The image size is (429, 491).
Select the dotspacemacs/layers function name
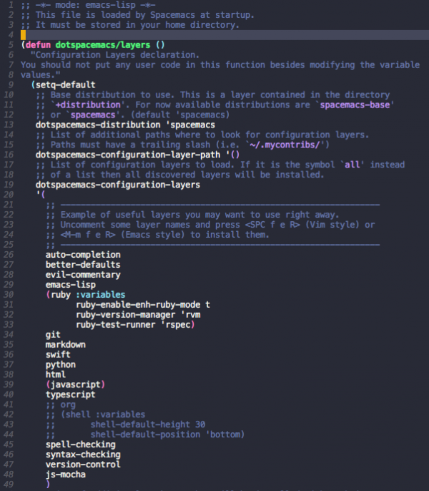(103, 45)
